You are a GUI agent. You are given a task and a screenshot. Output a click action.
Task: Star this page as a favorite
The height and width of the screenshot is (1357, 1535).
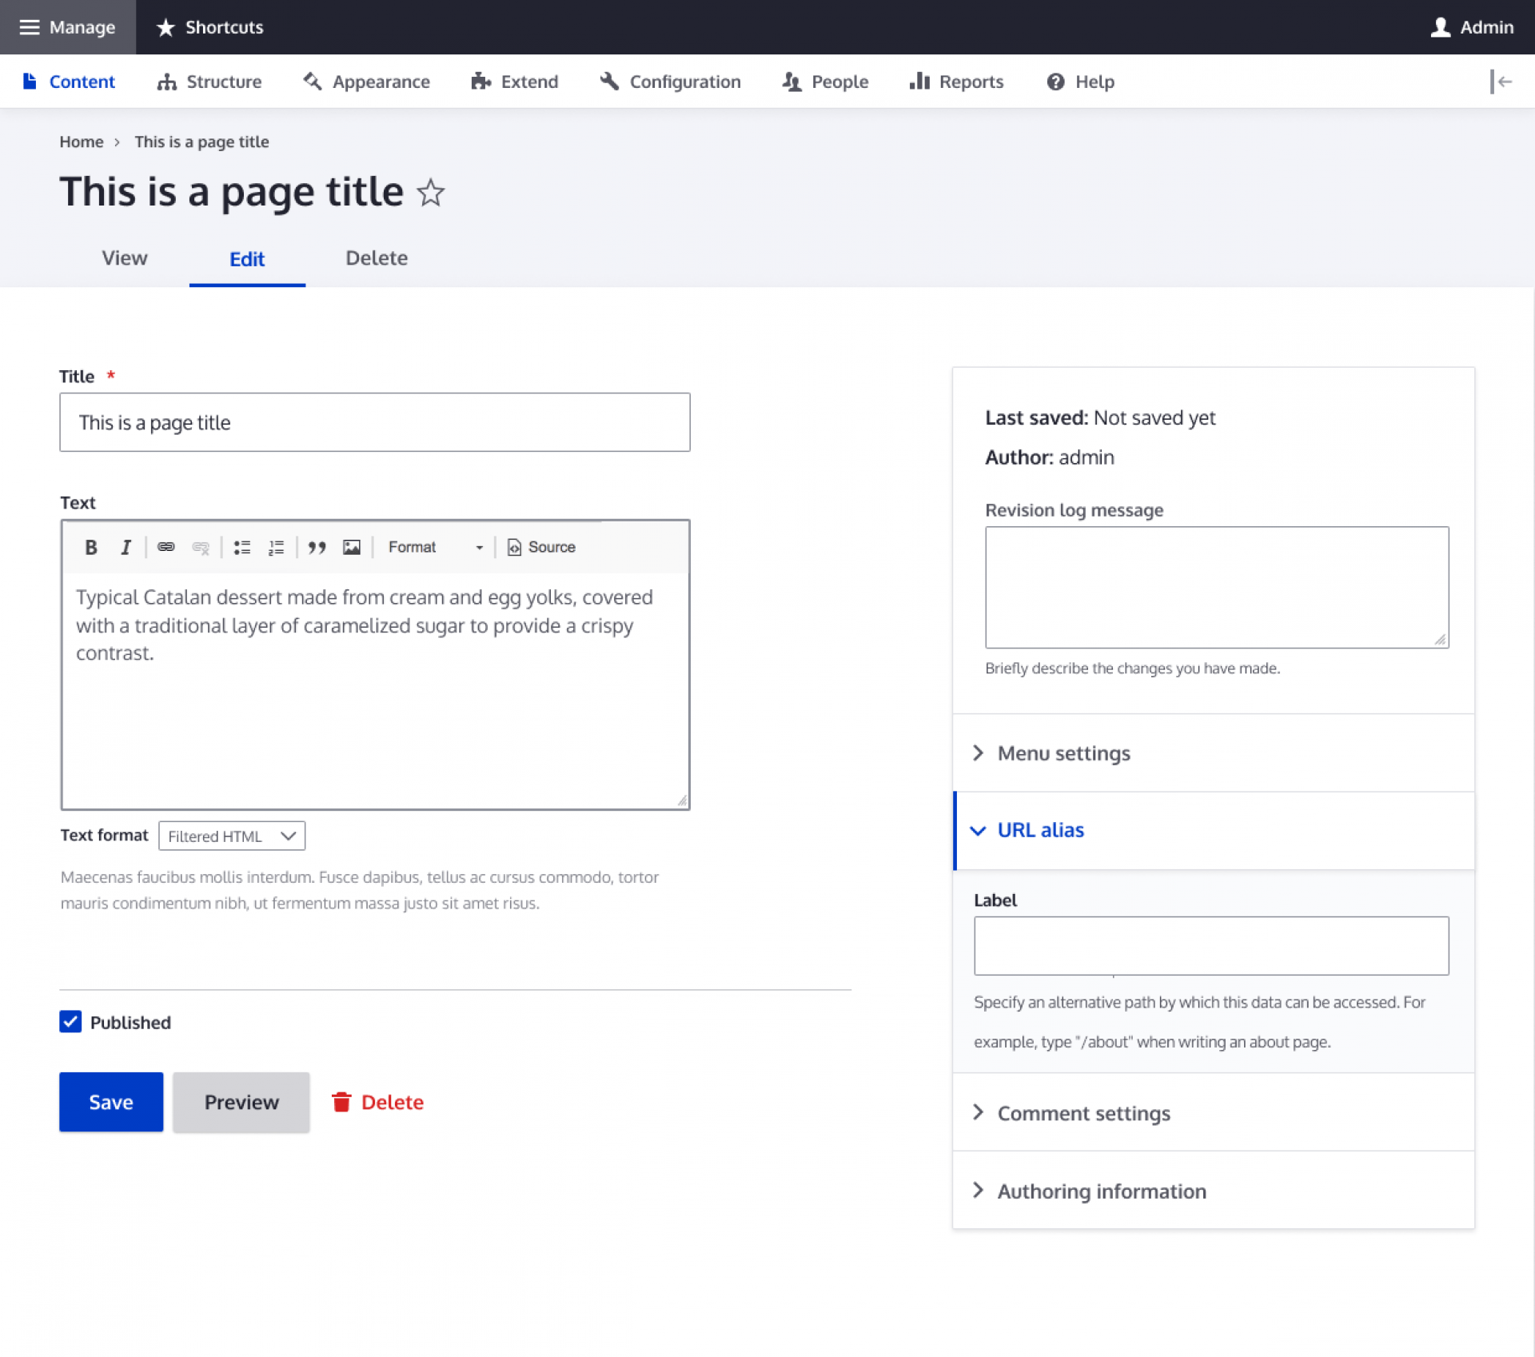coord(431,193)
